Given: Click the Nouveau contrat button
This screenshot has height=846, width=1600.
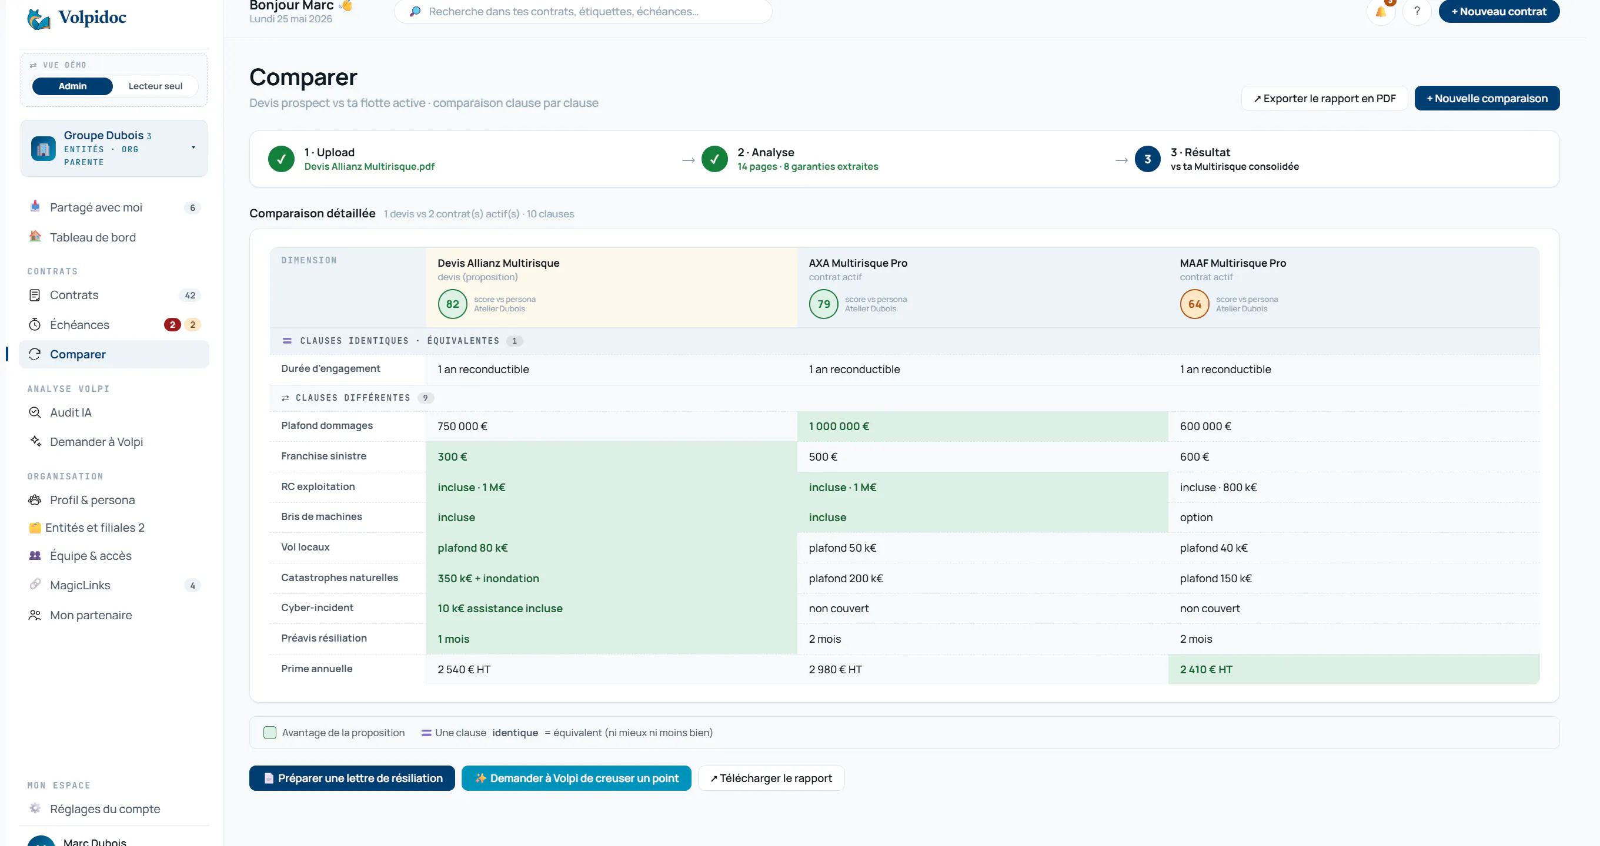Looking at the screenshot, I should pyautogui.click(x=1499, y=11).
